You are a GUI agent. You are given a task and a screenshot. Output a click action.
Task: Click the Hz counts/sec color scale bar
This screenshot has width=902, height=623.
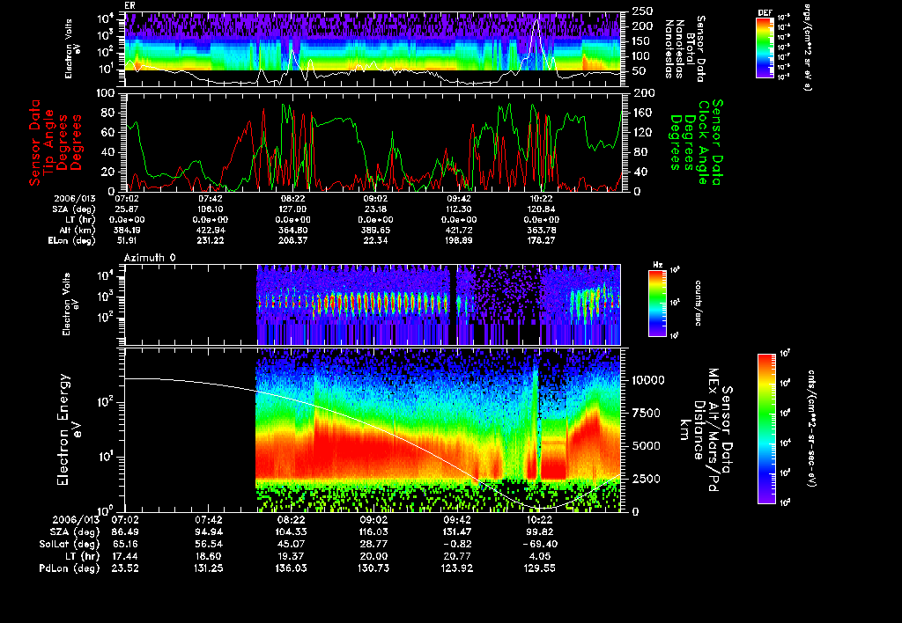(657, 303)
